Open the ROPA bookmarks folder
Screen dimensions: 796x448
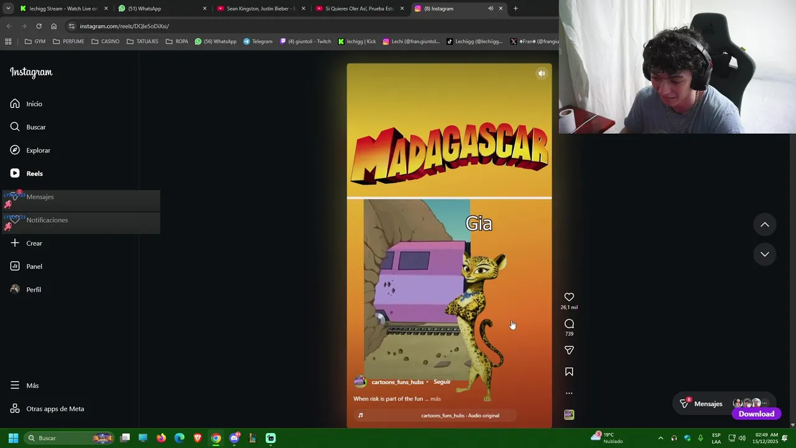click(177, 42)
